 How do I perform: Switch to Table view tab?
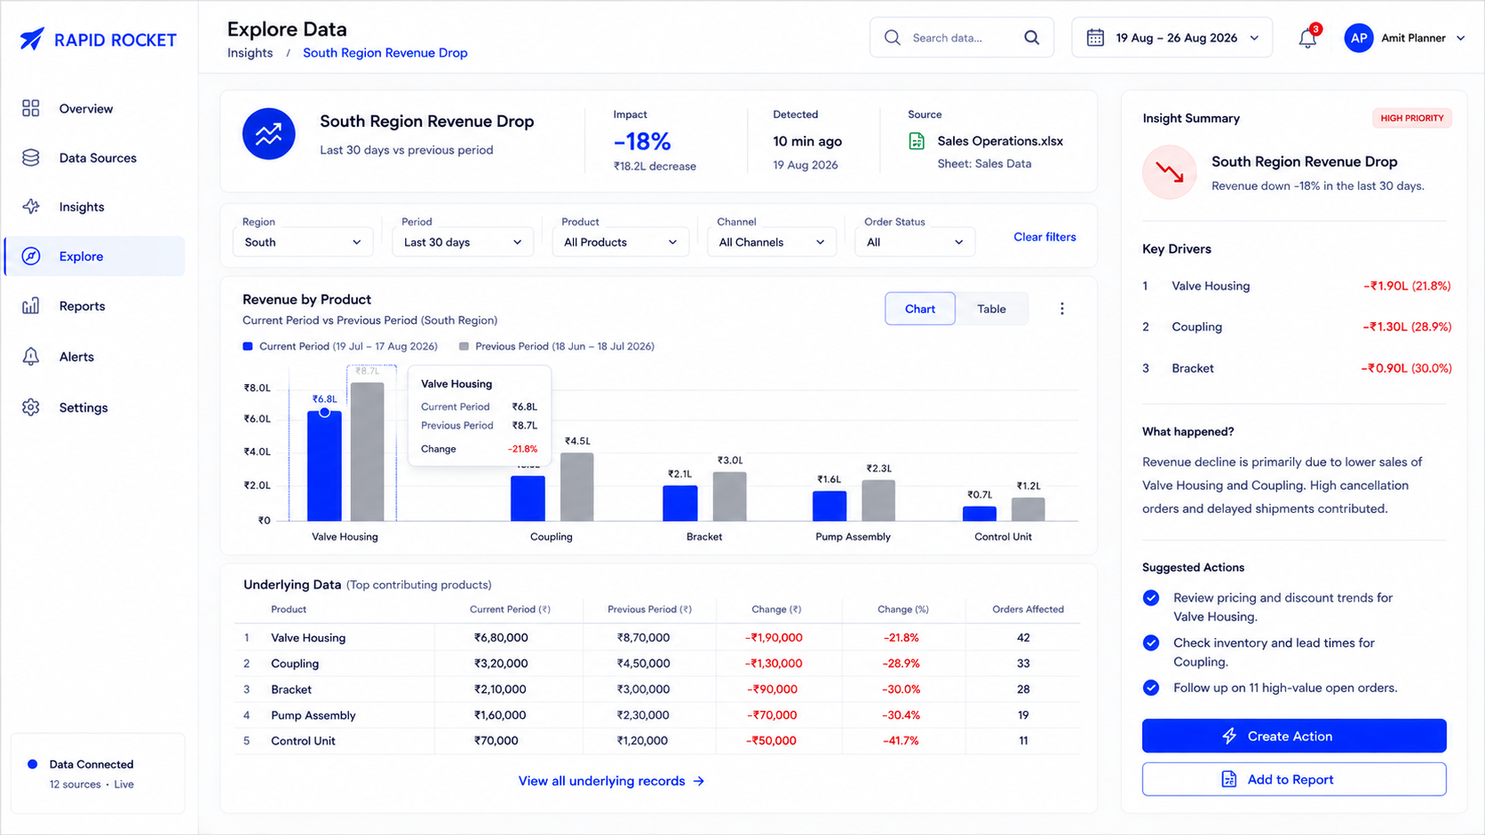click(991, 309)
